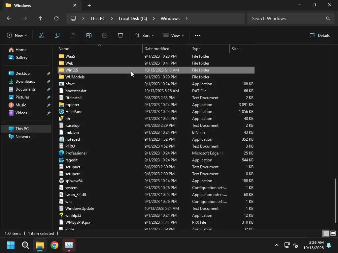Click the Delete trash can icon
Screen dimensions: 338x253
tap(120, 36)
